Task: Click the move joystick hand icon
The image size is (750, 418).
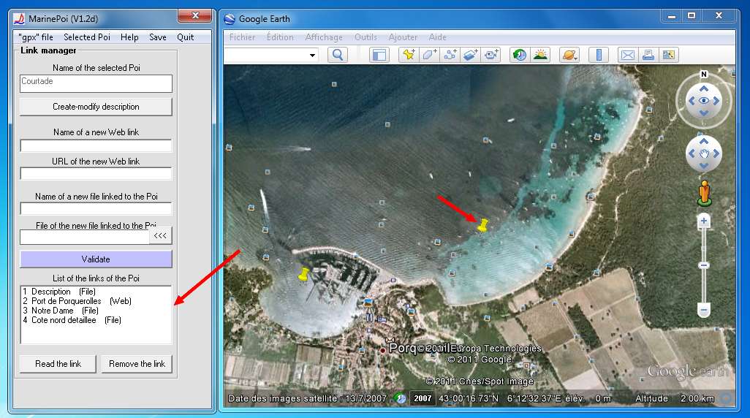Action: 704,153
